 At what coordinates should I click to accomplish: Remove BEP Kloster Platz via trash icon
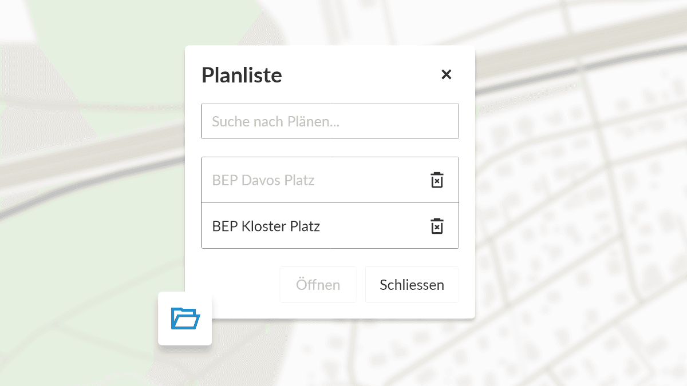(x=437, y=226)
